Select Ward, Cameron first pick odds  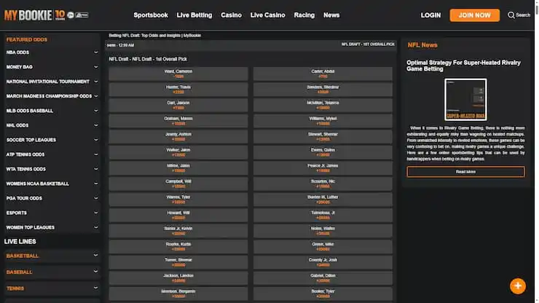click(x=178, y=74)
